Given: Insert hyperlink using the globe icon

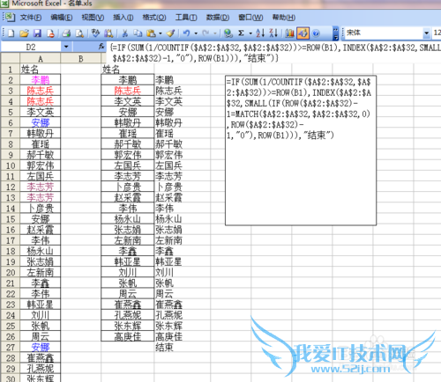Looking at the screenshot, I should [x=228, y=33].
